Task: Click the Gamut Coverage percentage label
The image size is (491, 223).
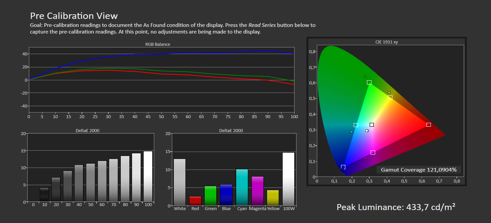Action: (419, 170)
